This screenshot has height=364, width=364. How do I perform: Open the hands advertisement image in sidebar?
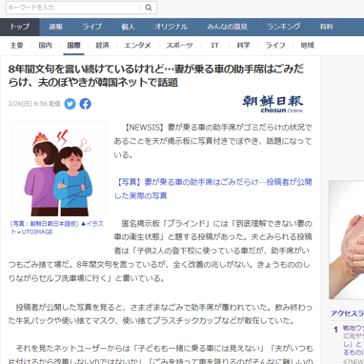tap(347, 240)
